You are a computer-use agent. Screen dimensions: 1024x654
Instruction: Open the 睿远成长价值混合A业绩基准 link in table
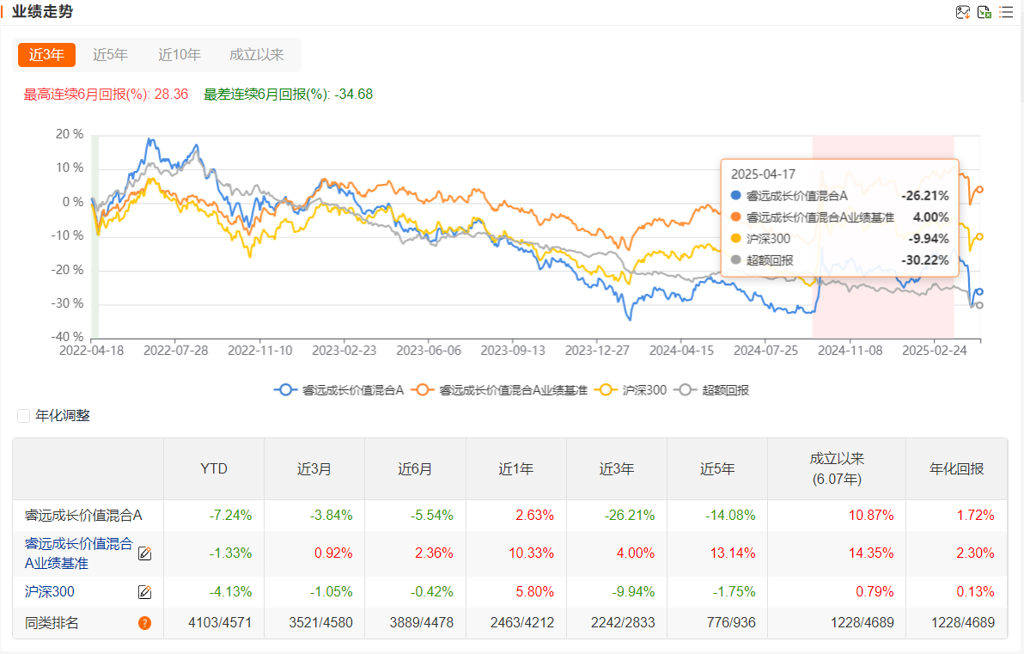click(x=79, y=553)
